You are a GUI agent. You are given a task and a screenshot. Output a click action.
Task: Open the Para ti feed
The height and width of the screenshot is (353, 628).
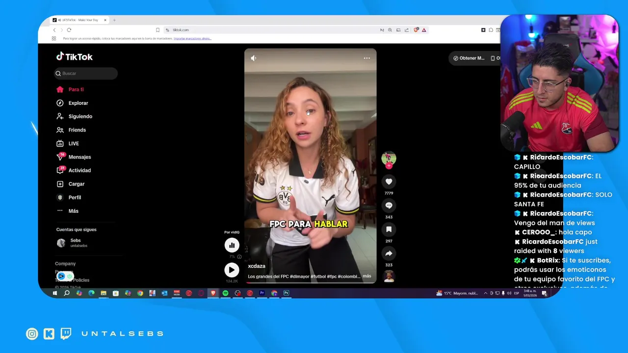tap(70, 90)
